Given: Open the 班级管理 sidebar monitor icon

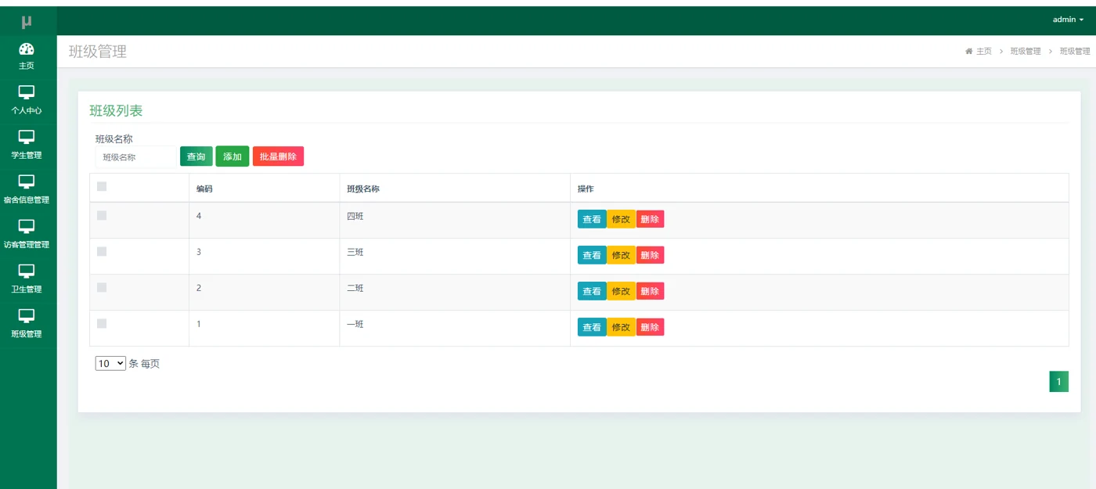Looking at the screenshot, I should (x=27, y=315).
